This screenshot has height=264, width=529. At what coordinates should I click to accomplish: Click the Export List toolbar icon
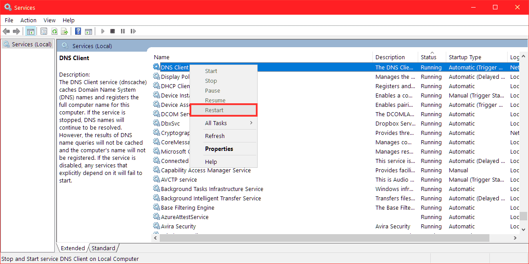point(65,31)
